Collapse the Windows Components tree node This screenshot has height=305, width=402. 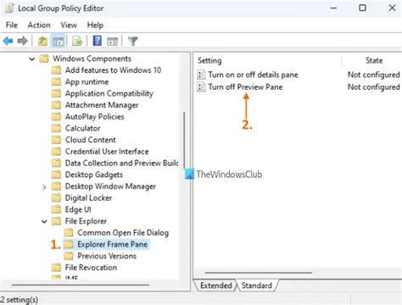tap(32, 59)
